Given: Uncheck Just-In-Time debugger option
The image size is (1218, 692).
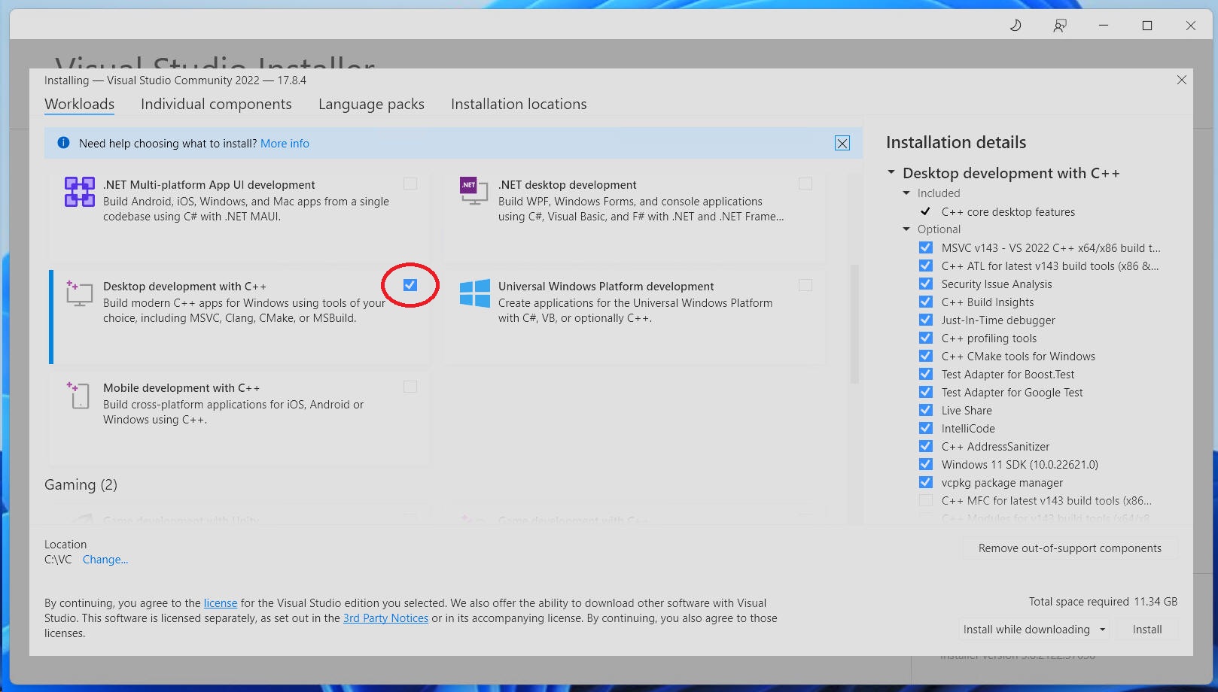Looking at the screenshot, I should click(x=926, y=320).
